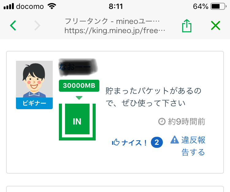Tap the green IN tank icon
The image size is (230, 192).
(77, 121)
